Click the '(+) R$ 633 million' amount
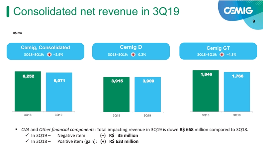This screenshot has width=263, height=148. (120, 141)
